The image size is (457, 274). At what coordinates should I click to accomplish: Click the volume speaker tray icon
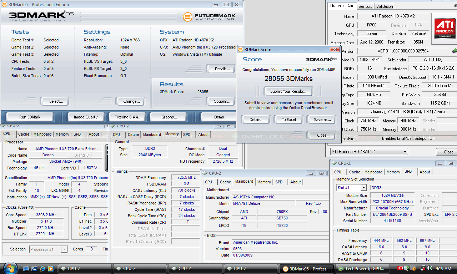(x=429, y=268)
